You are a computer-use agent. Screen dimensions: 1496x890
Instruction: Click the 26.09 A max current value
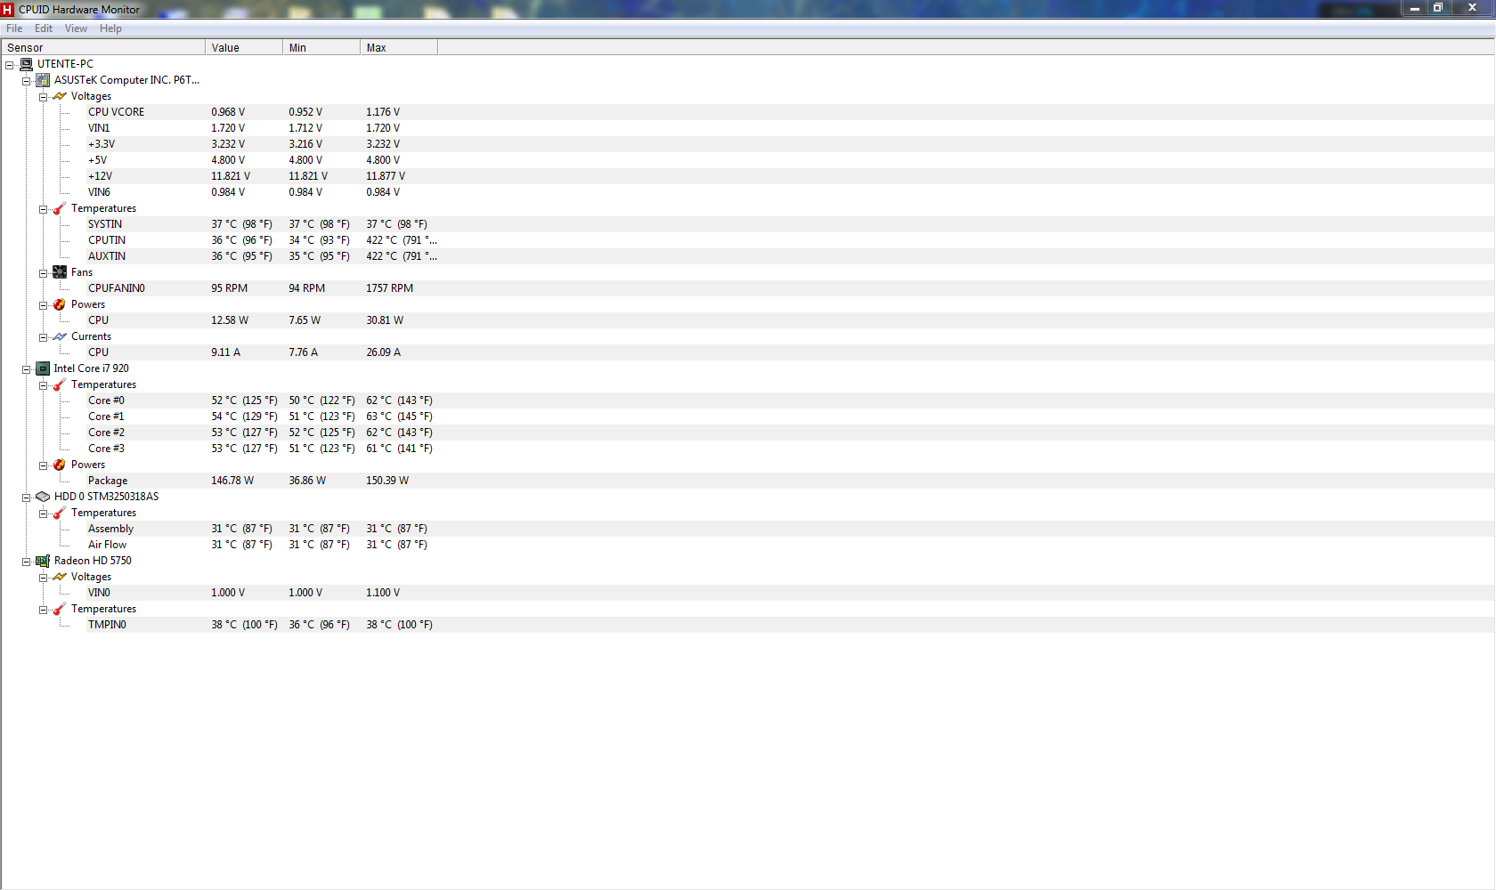pyautogui.click(x=383, y=352)
